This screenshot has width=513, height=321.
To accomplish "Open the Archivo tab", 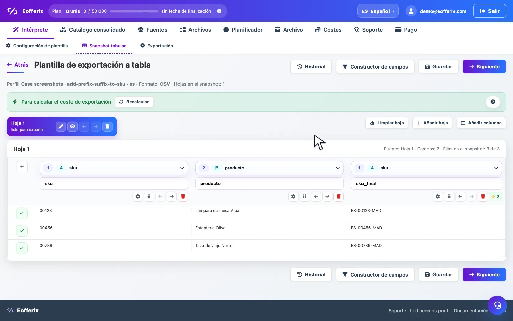I will [289, 30].
